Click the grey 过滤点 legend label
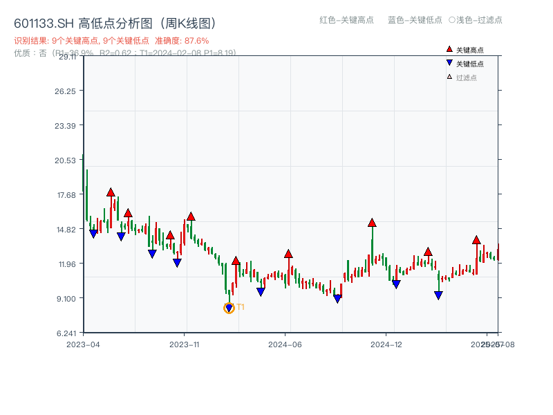553x415 pixels. 466,77
